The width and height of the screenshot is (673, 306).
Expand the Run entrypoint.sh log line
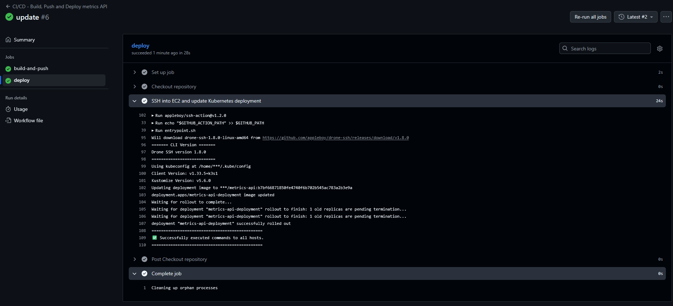(x=153, y=130)
